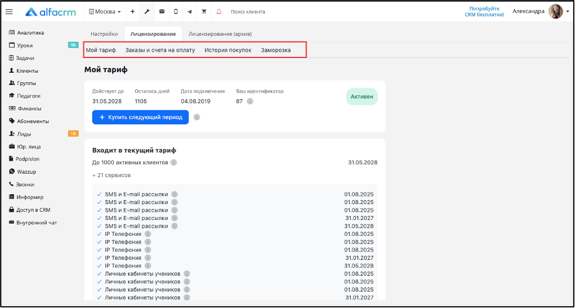Open the envelope mail icon
This screenshot has width=575, height=308.
162,11
